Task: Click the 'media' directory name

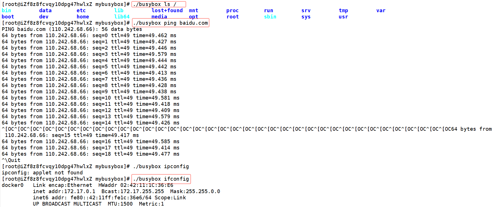Action: [x=159, y=17]
